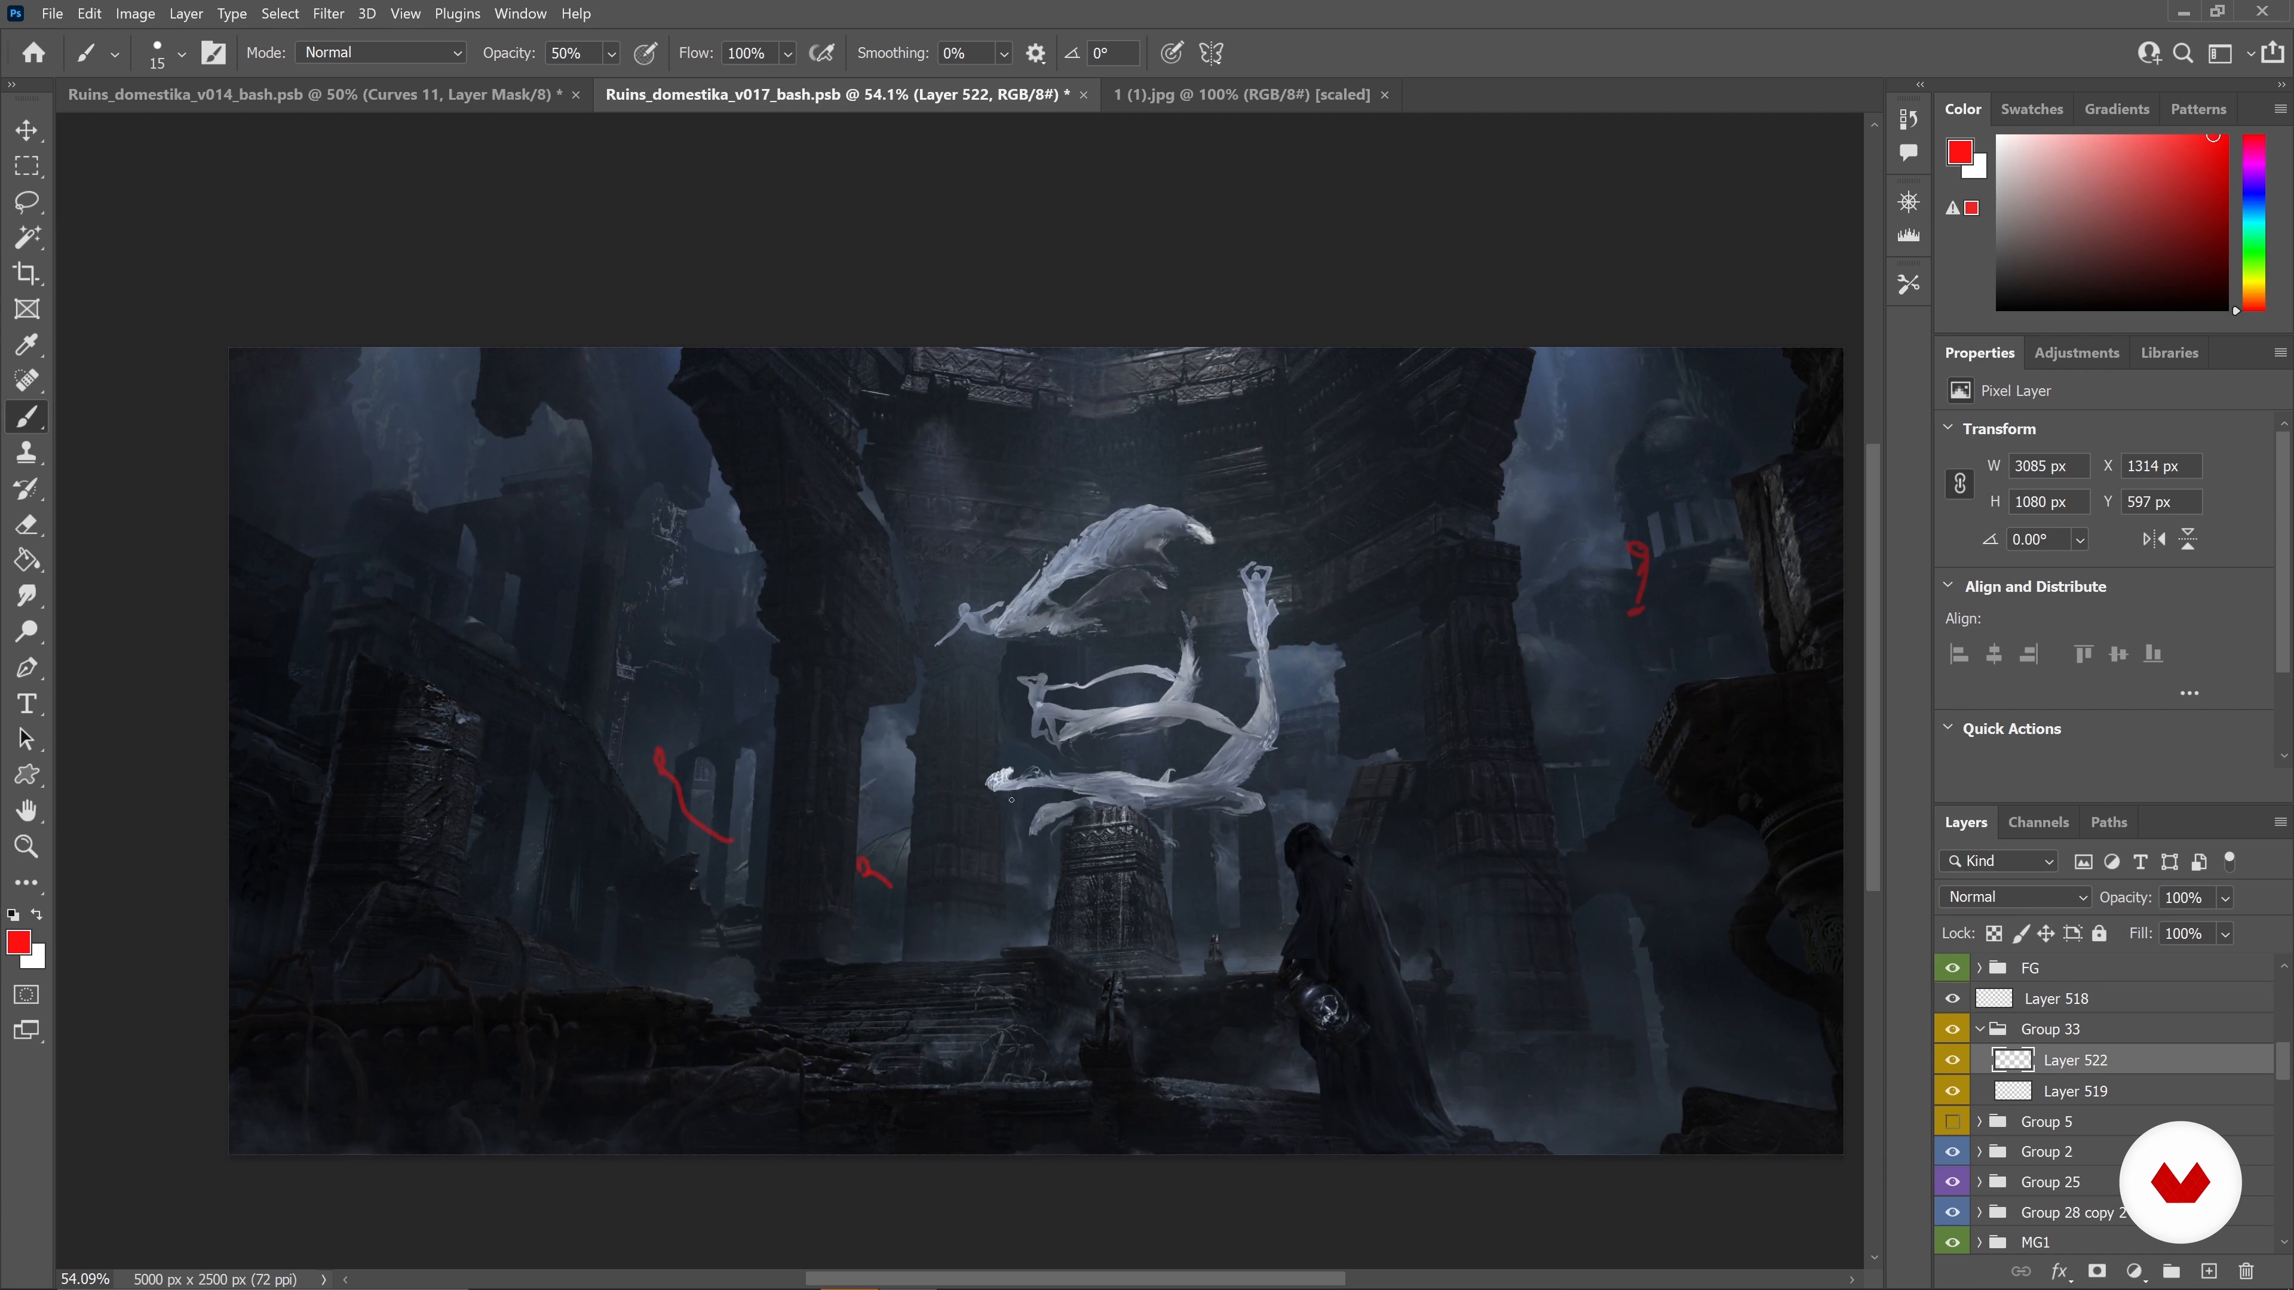
Task: Select the Lasso tool
Action: (x=27, y=202)
